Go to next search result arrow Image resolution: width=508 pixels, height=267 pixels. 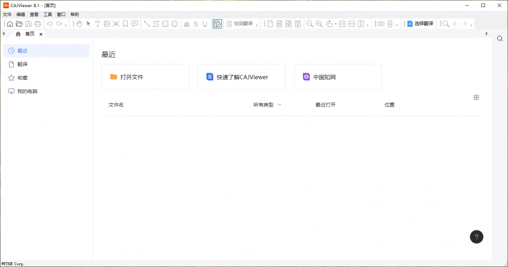click(x=465, y=24)
